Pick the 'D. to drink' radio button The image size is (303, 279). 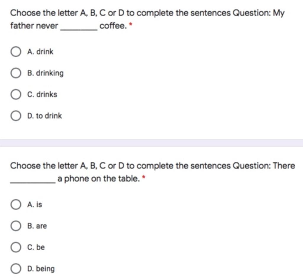click(x=16, y=116)
